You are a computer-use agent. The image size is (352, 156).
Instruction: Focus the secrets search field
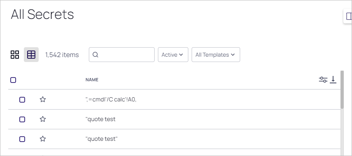122,55
